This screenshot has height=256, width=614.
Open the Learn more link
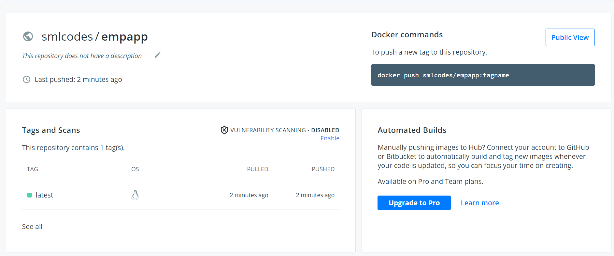pos(480,203)
